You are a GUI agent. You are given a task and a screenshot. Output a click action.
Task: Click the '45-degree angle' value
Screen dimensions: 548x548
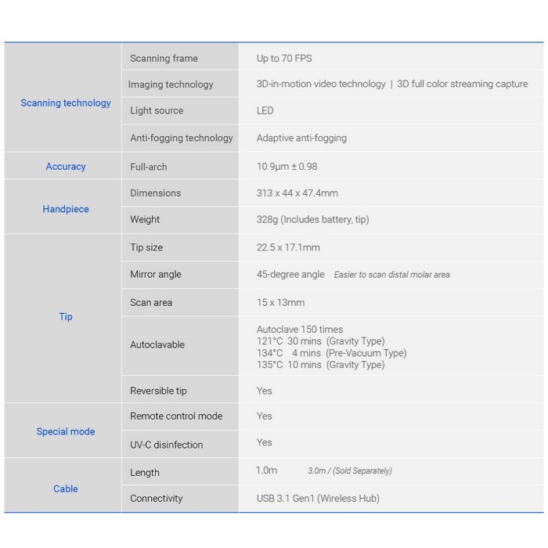pos(290,274)
